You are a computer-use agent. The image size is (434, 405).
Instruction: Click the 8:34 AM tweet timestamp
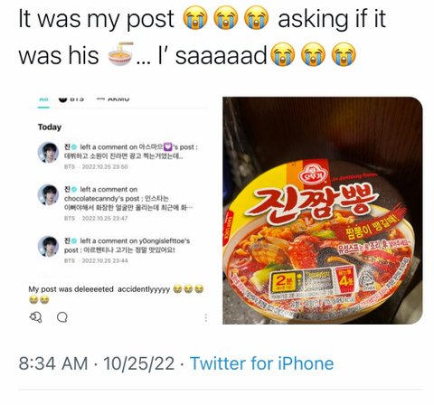(53, 363)
